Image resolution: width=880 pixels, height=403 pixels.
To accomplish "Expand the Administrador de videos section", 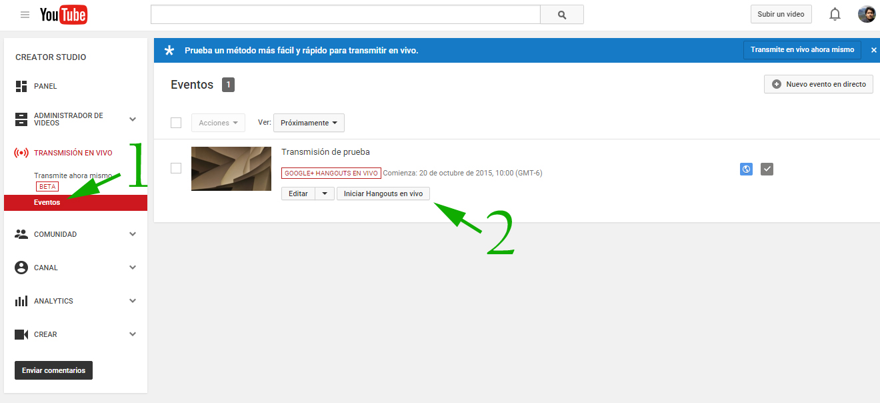I will point(133,119).
